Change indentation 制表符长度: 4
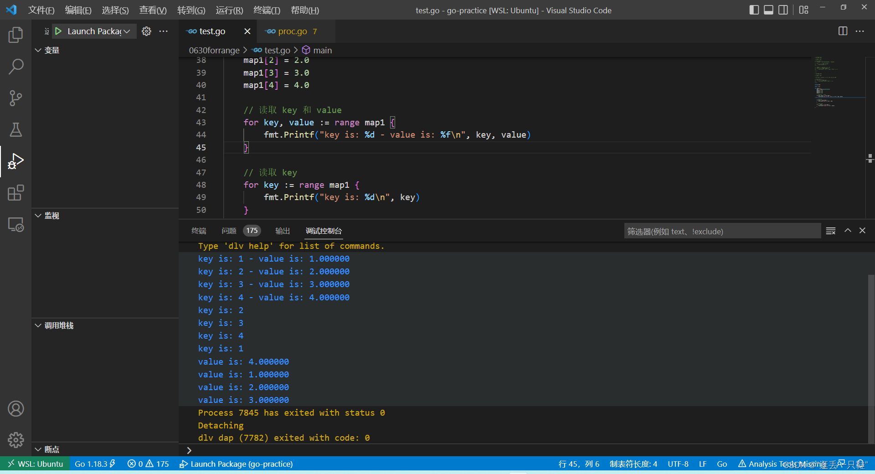 tap(633, 464)
